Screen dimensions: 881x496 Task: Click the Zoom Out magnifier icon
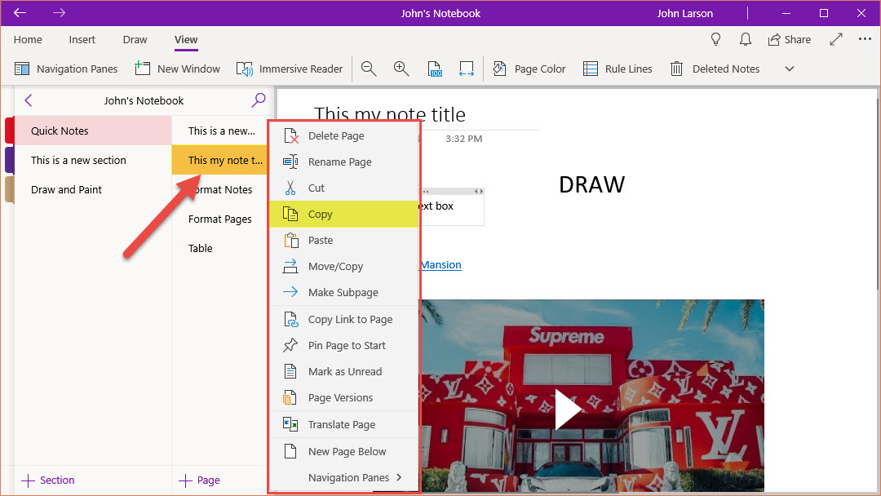[369, 69]
